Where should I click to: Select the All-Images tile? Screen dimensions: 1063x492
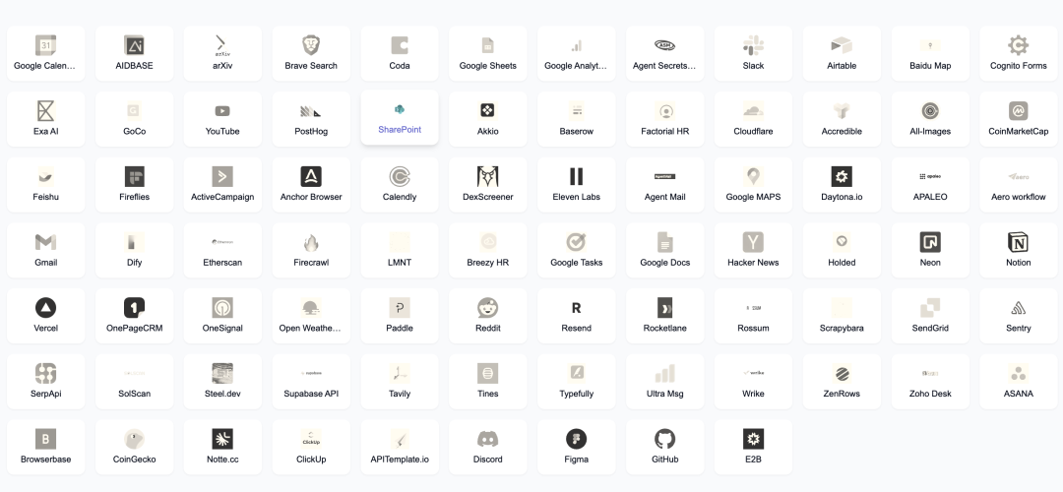coord(930,119)
